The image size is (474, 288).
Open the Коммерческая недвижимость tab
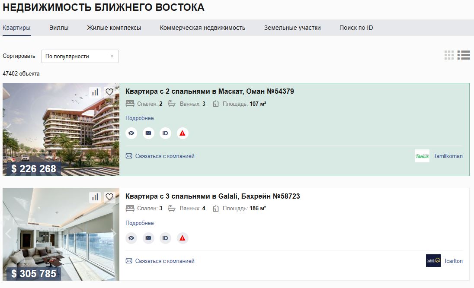(202, 28)
